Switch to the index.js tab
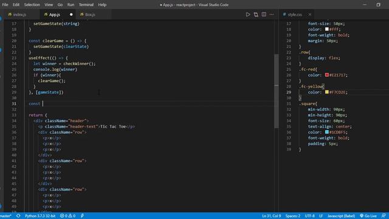The height and width of the screenshot is (219, 389). pyautogui.click(x=20, y=15)
